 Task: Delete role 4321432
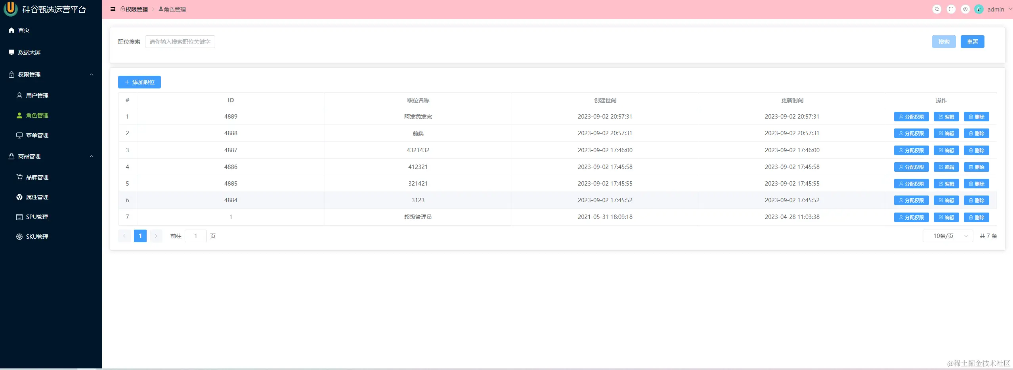pyautogui.click(x=976, y=150)
